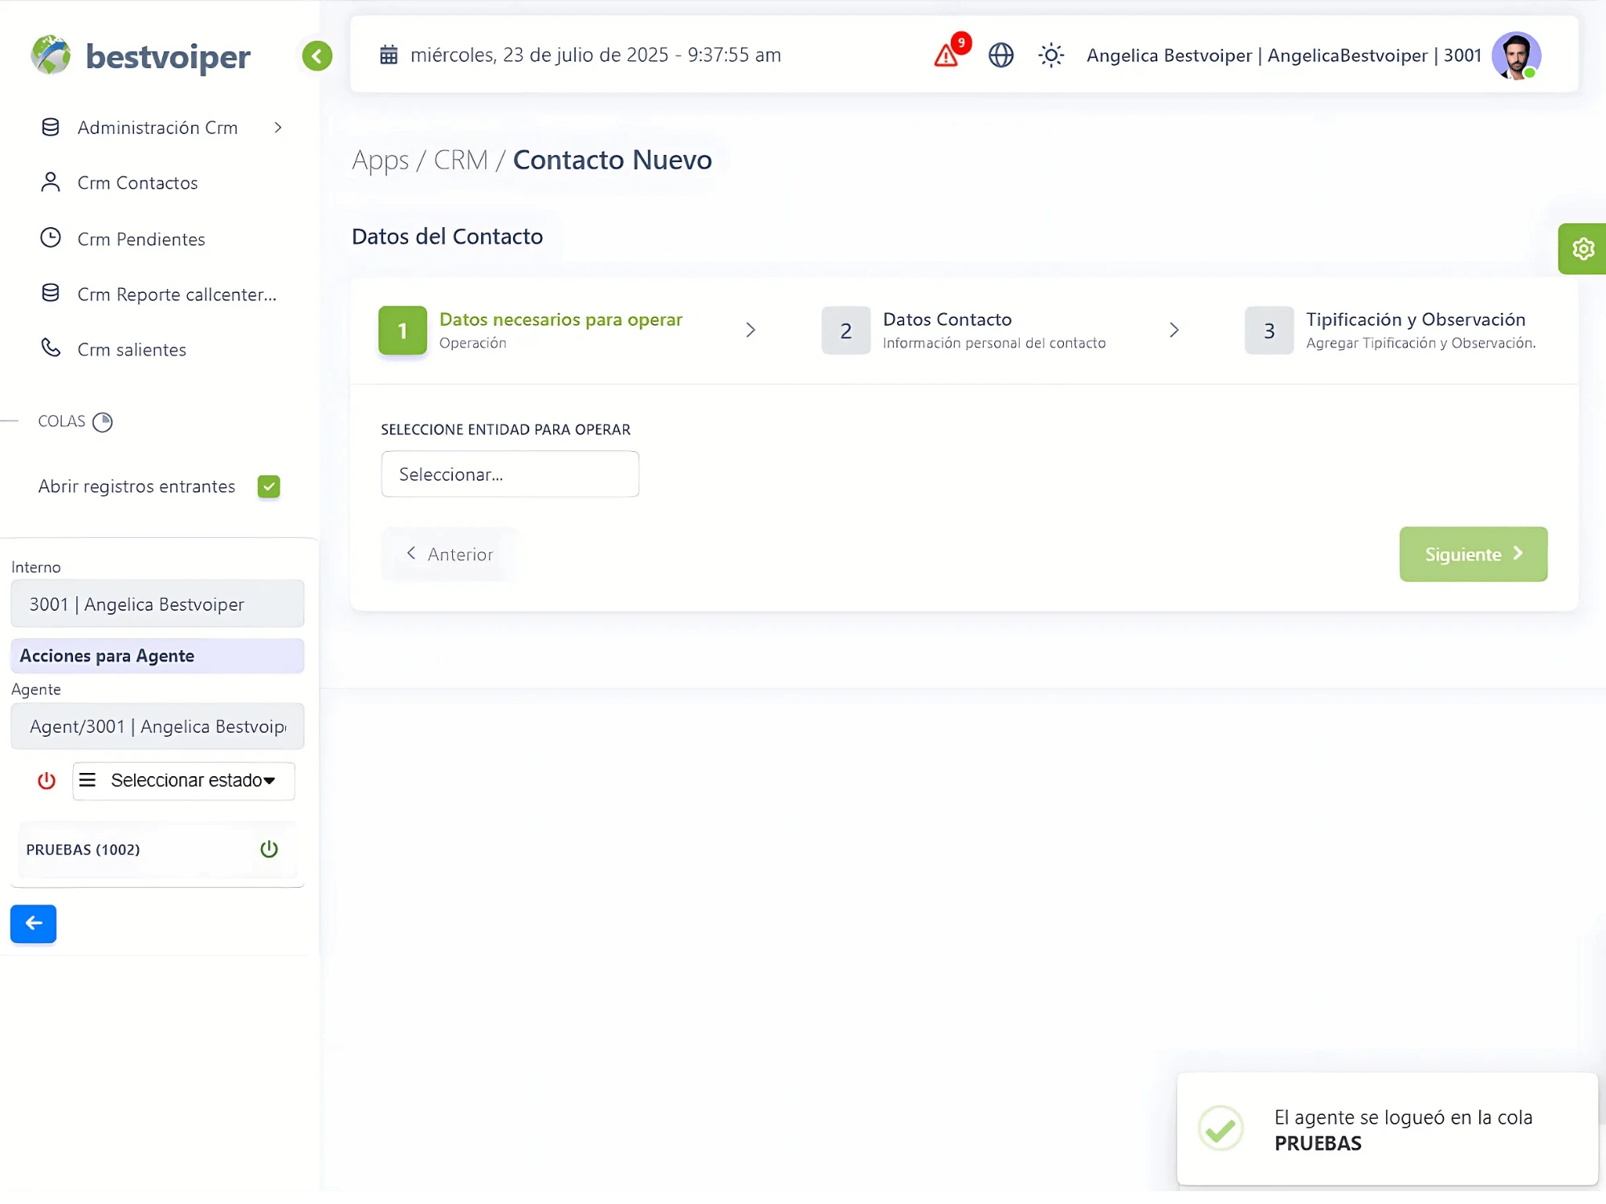The image size is (1606, 1204).
Task: Select step 1 Datos necesarios para operar
Action: [x=530, y=330]
